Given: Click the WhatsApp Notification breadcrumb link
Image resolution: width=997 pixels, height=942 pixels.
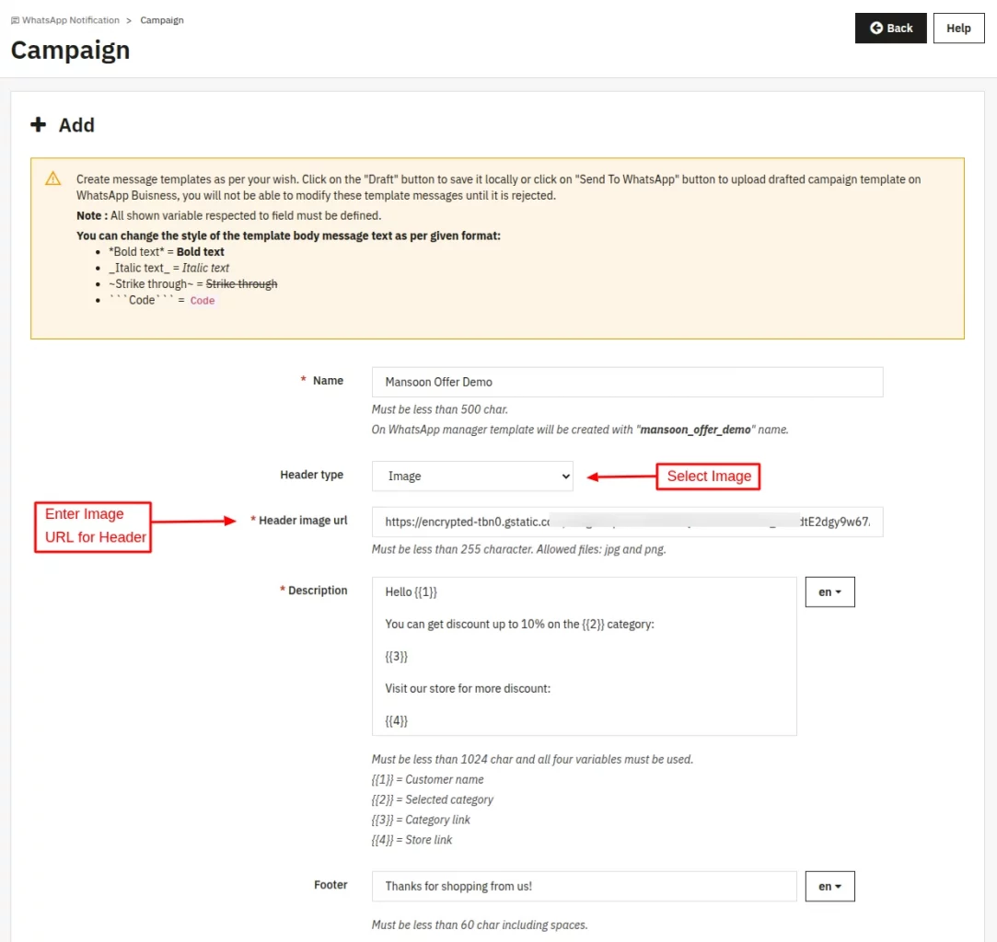Looking at the screenshot, I should click(71, 20).
